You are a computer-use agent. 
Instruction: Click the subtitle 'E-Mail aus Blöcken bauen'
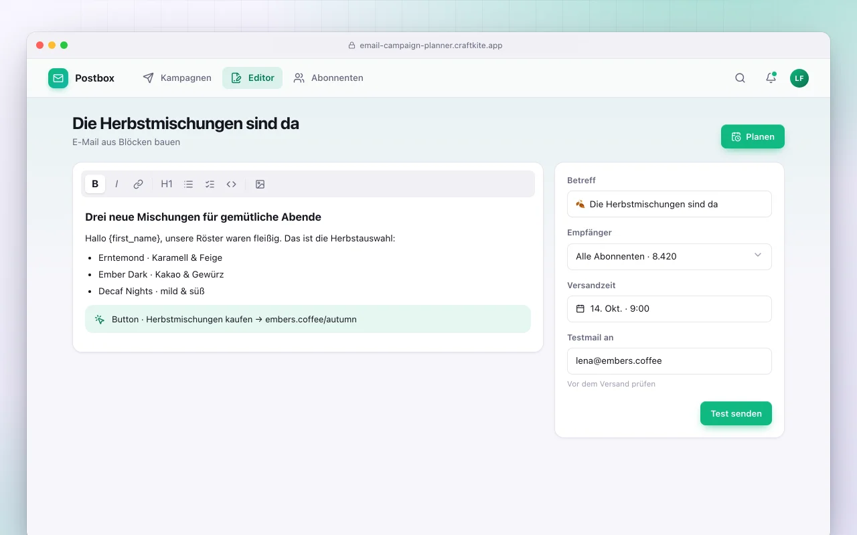click(x=126, y=142)
